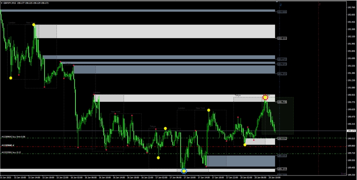
Task: Click the 192.760 price scale value
Action: pyautogui.click(x=351, y=7)
